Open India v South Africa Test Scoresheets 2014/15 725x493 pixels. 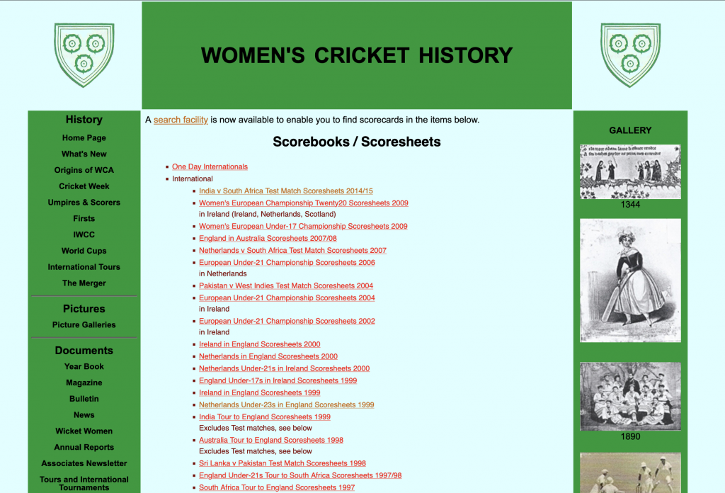point(285,191)
